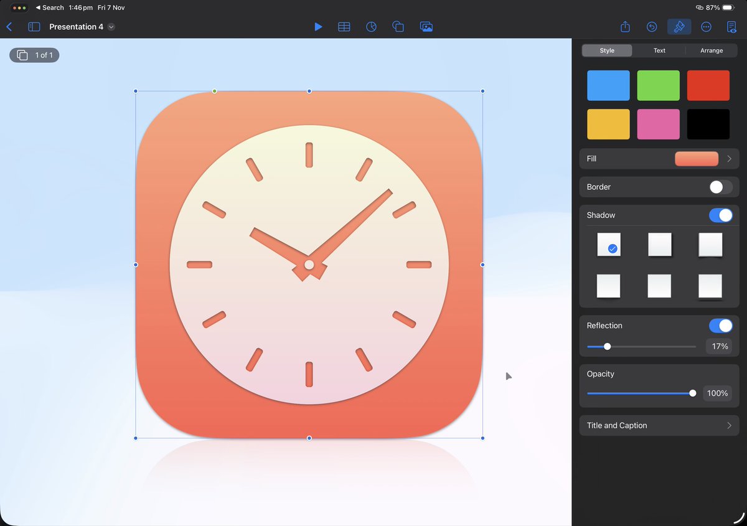Go back using the left chevron

click(x=9, y=27)
